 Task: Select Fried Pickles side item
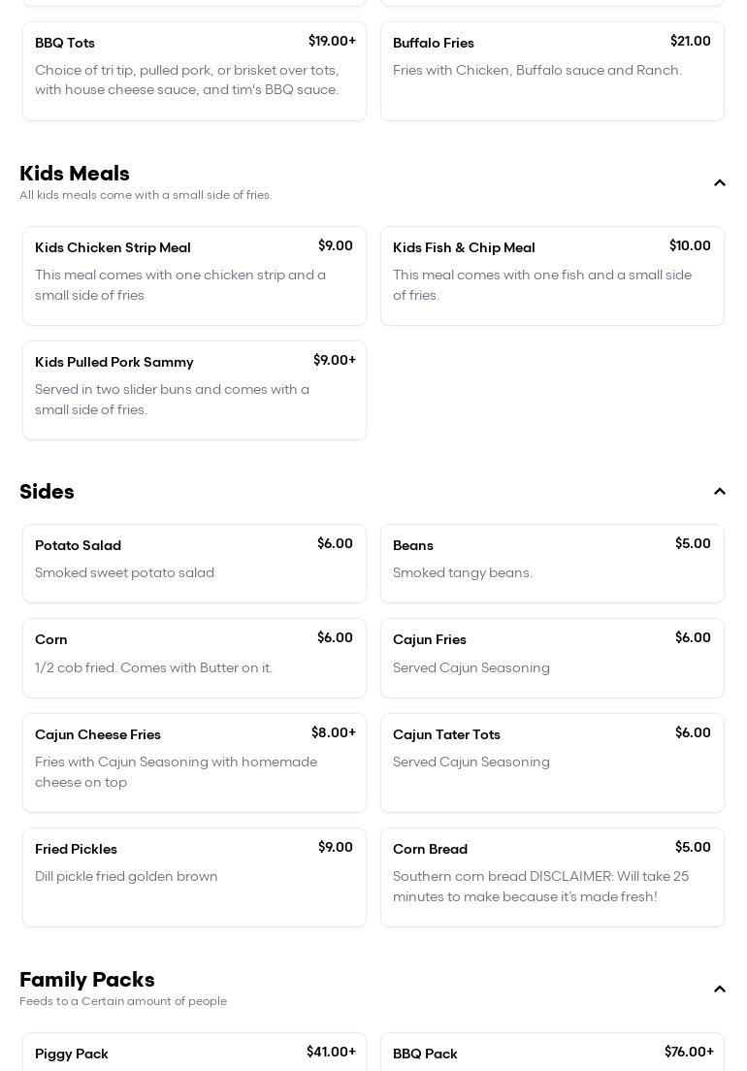[x=194, y=877]
